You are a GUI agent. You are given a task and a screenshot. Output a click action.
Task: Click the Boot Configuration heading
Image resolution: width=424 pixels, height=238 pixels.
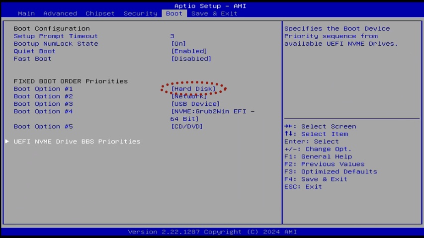click(x=52, y=28)
